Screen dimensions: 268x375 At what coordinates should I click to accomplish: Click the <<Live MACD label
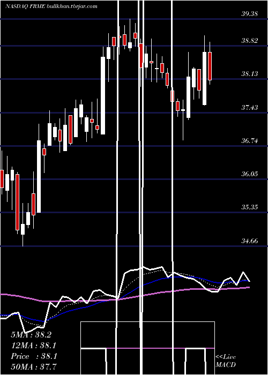tap(226, 361)
